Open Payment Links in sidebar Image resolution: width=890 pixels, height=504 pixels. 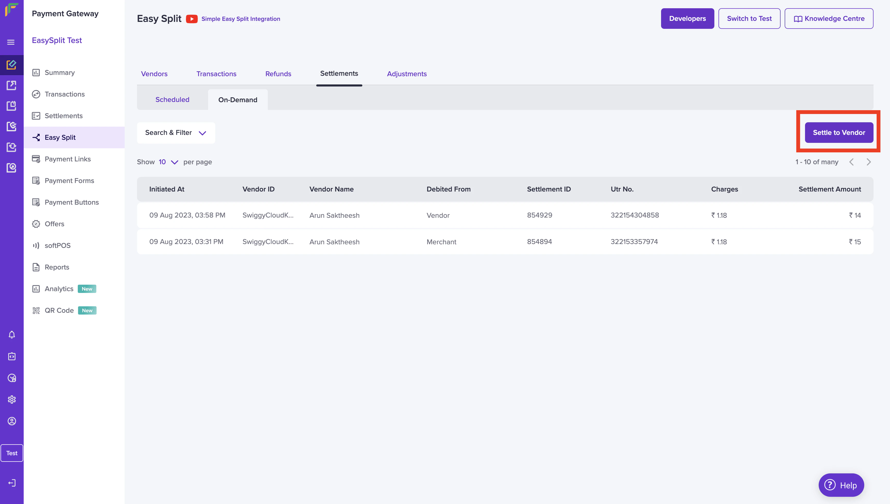[67, 159]
